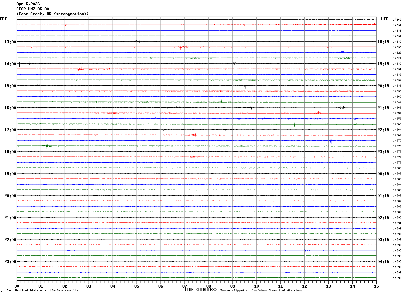
Task: Click the DC offset value '14634'
Action: pyautogui.click(x=397, y=80)
